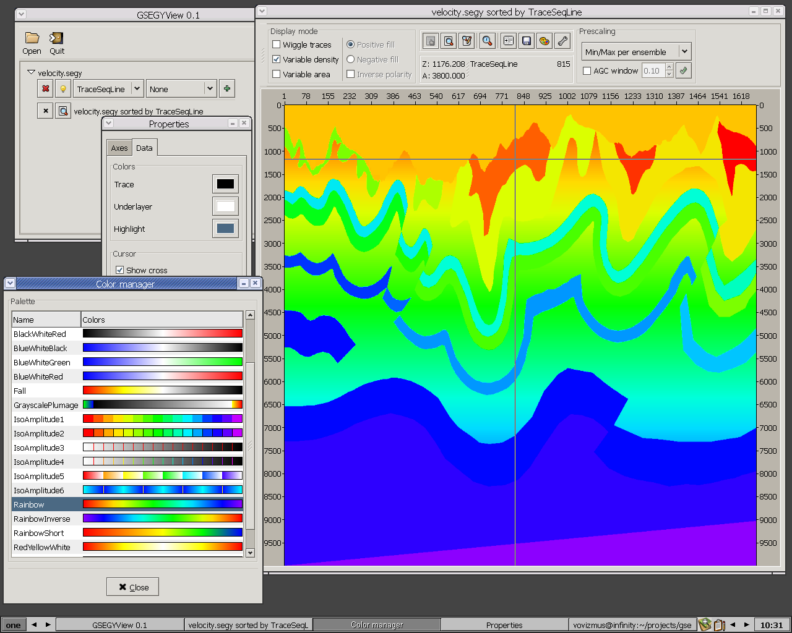Open the Min/Max per ensemble prescaling dropdown

click(636, 51)
